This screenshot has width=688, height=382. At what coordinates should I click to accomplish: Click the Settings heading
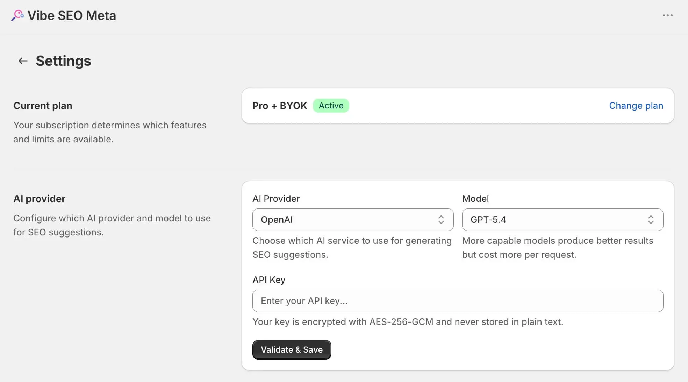click(63, 61)
